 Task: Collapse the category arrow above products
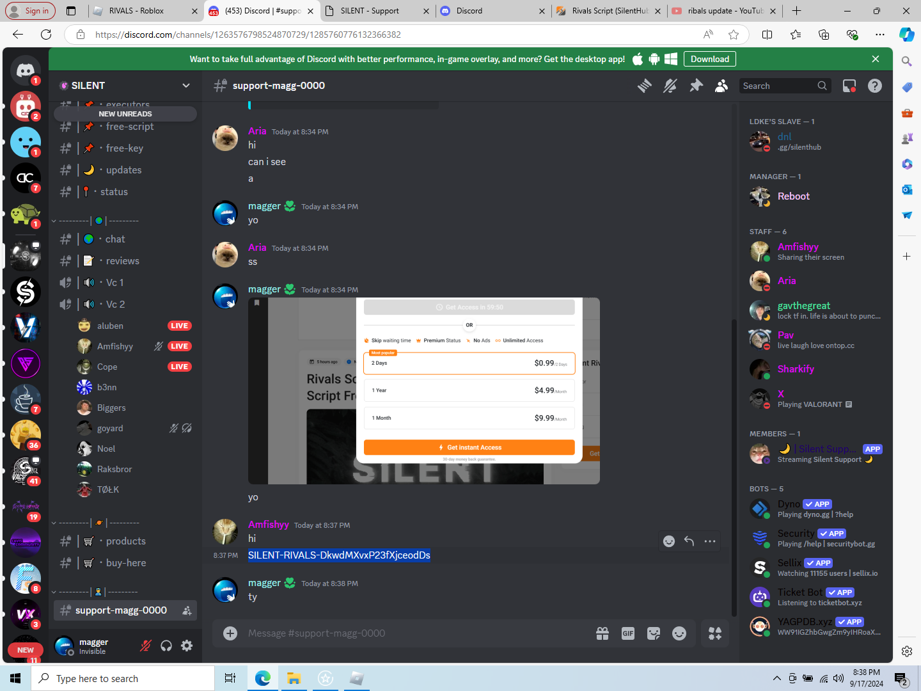(54, 523)
